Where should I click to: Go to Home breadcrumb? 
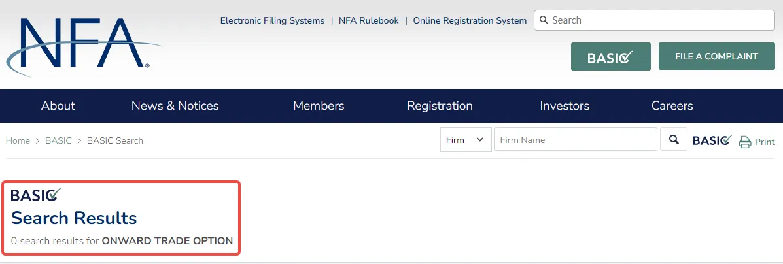click(x=18, y=140)
